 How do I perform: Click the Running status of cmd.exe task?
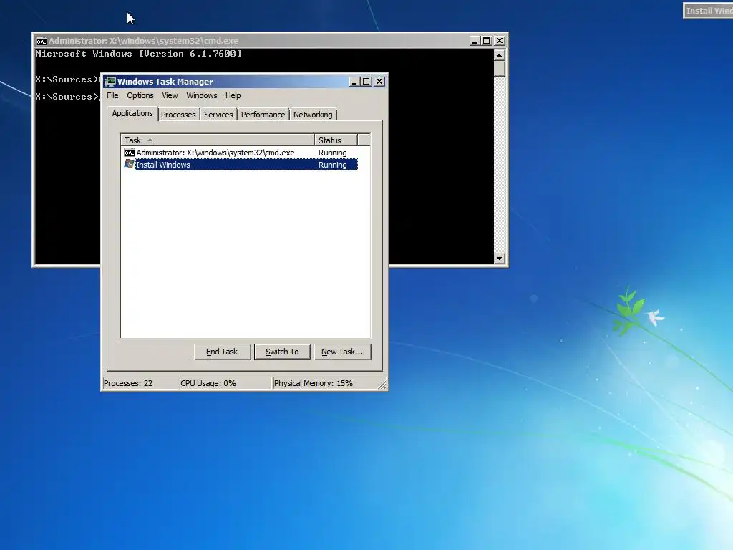pos(332,153)
